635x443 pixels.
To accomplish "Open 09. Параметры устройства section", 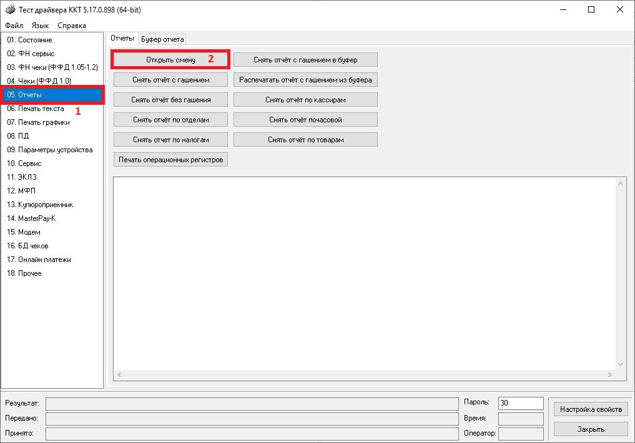I will pyautogui.click(x=50, y=150).
